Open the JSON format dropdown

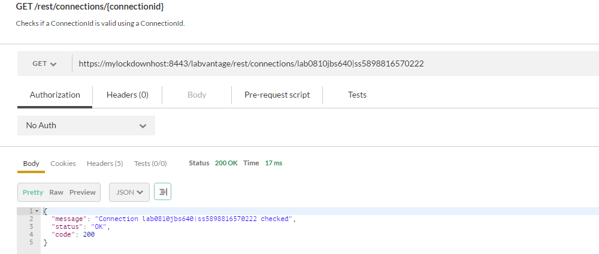pyautogui.click(x=129, y=192)
